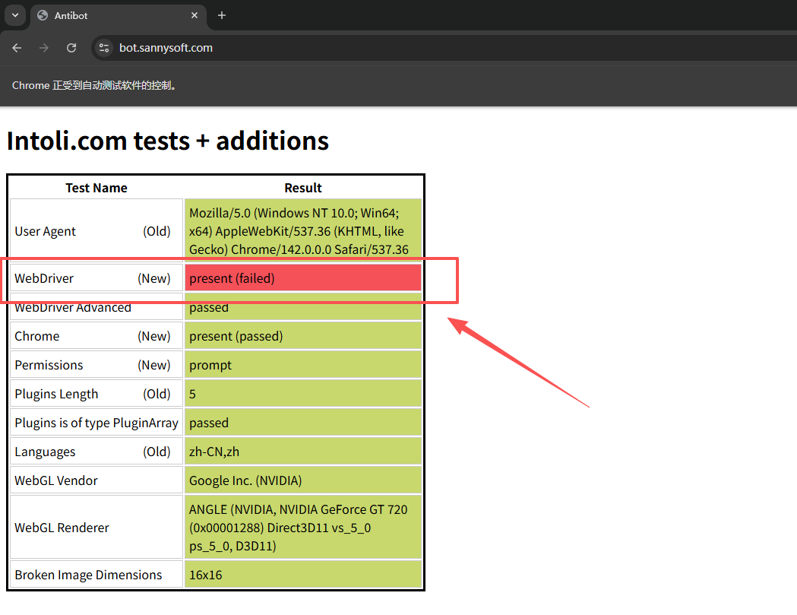Click the 'Test Name' column header

tap(96, 188)
